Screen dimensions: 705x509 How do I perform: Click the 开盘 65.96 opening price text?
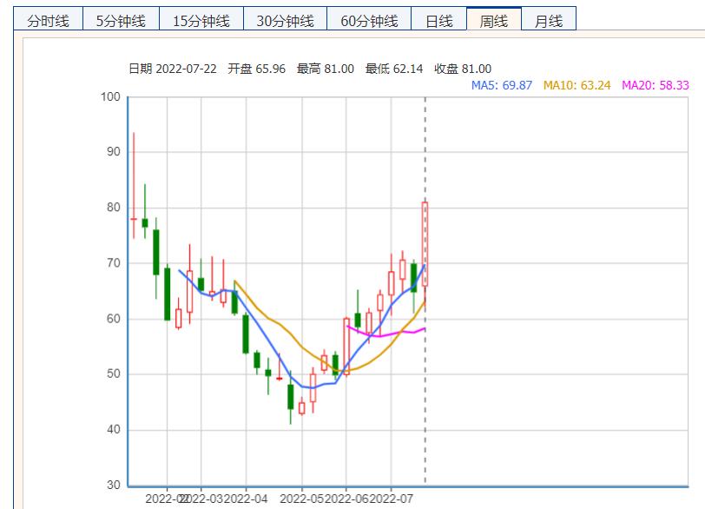point(256,69)
